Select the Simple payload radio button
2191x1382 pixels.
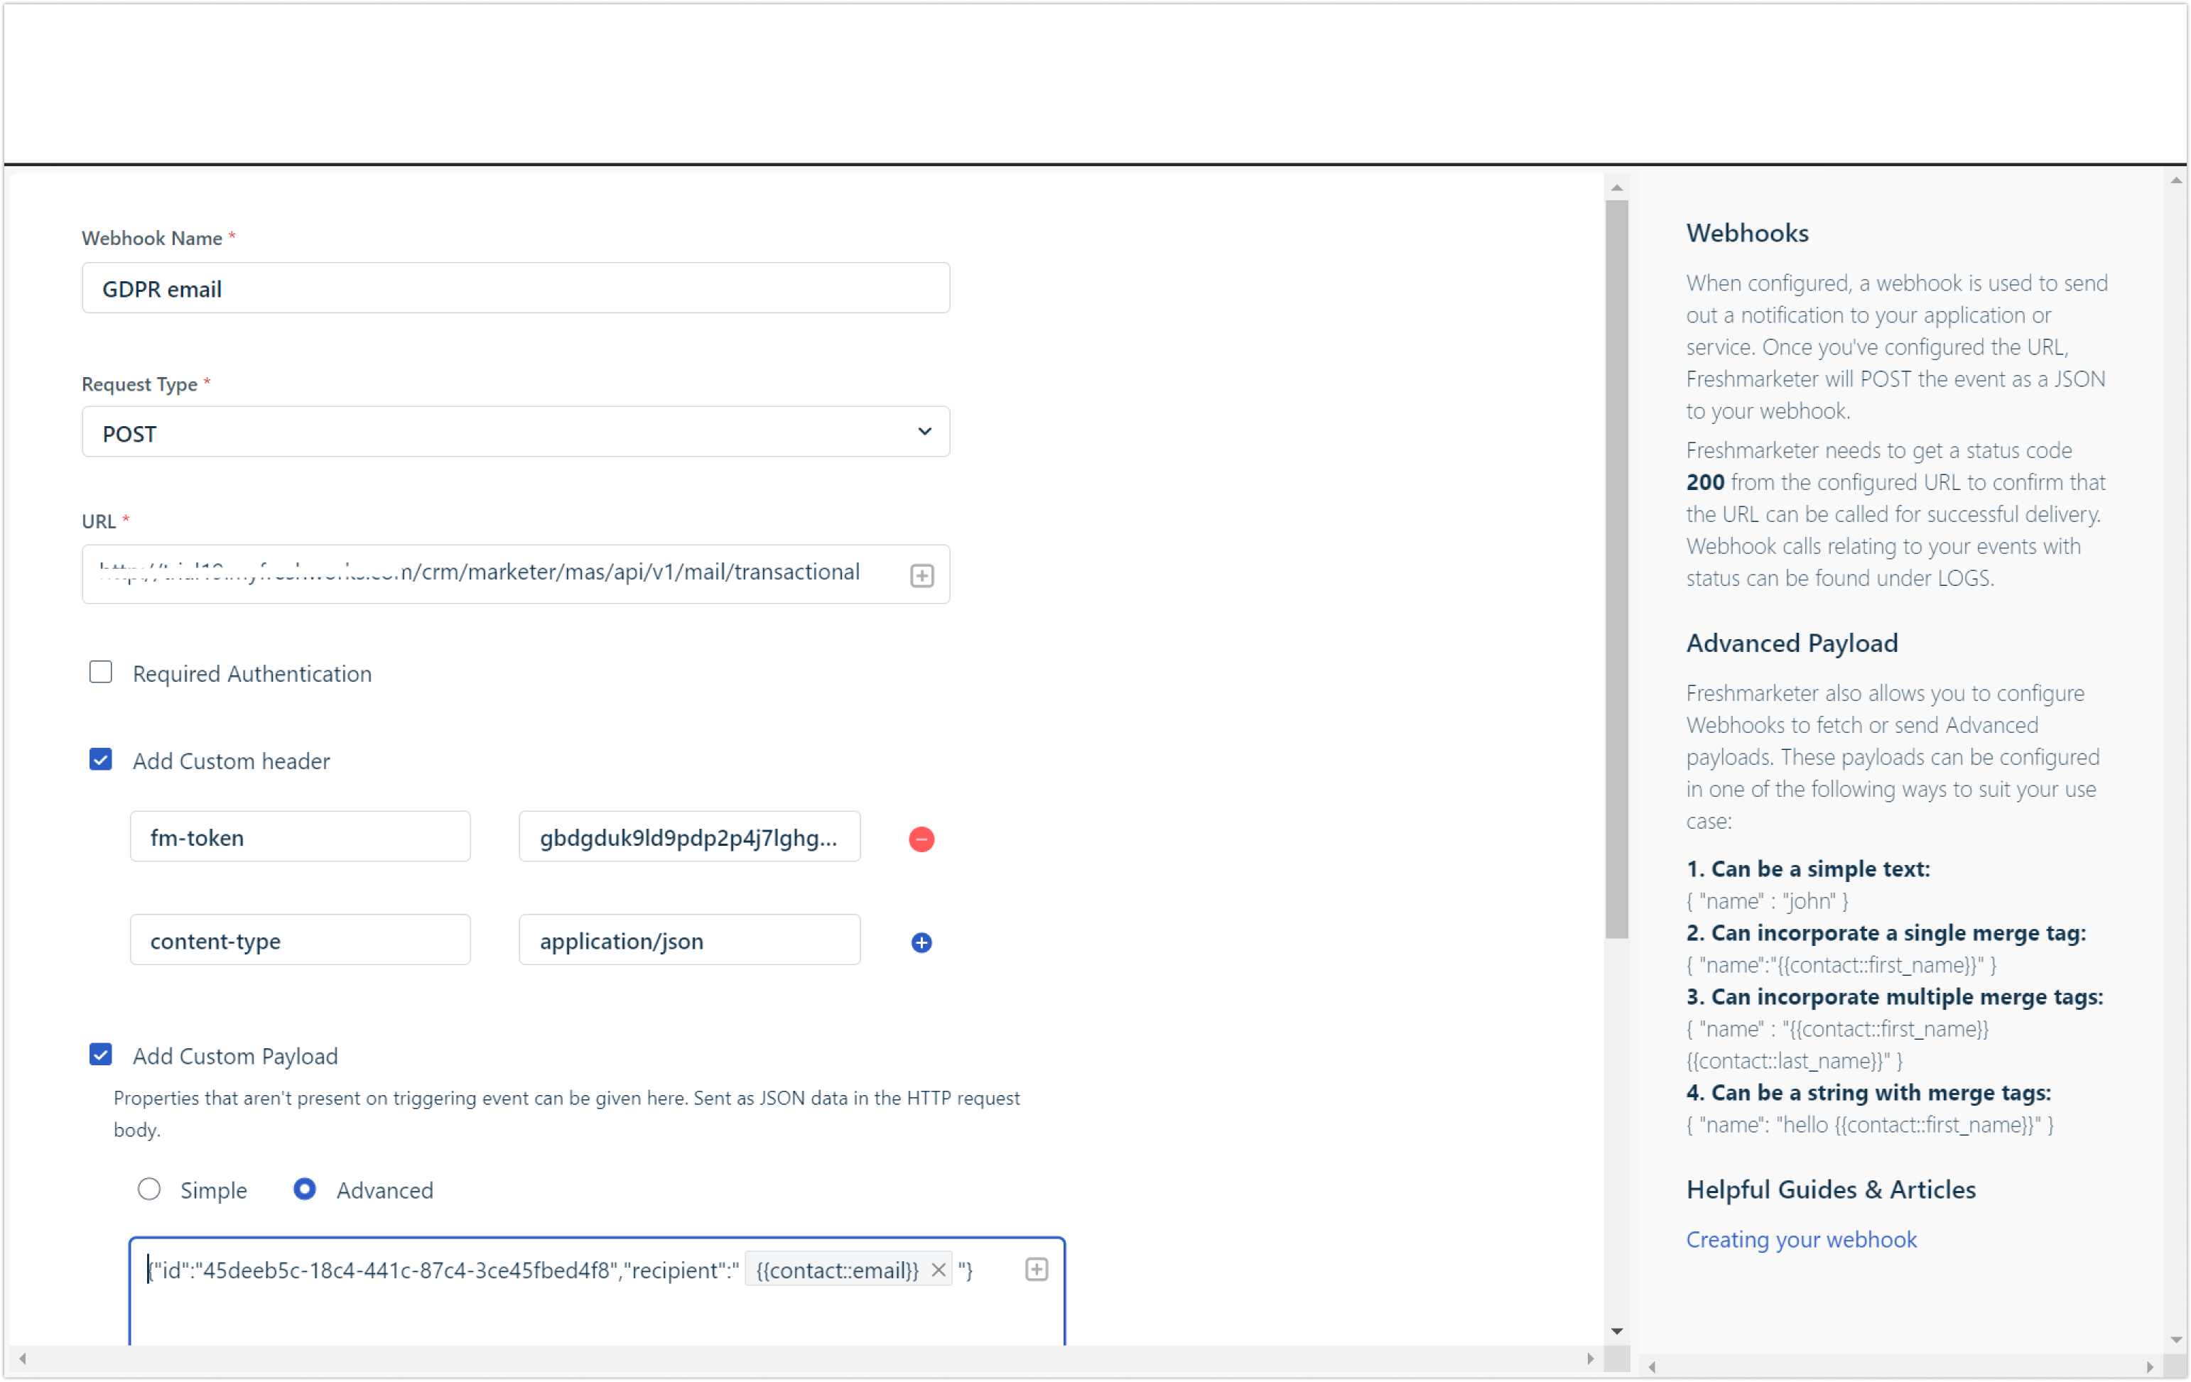149,1189
